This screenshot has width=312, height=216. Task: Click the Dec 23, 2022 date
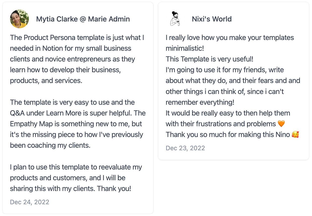[x=185, y=148]
